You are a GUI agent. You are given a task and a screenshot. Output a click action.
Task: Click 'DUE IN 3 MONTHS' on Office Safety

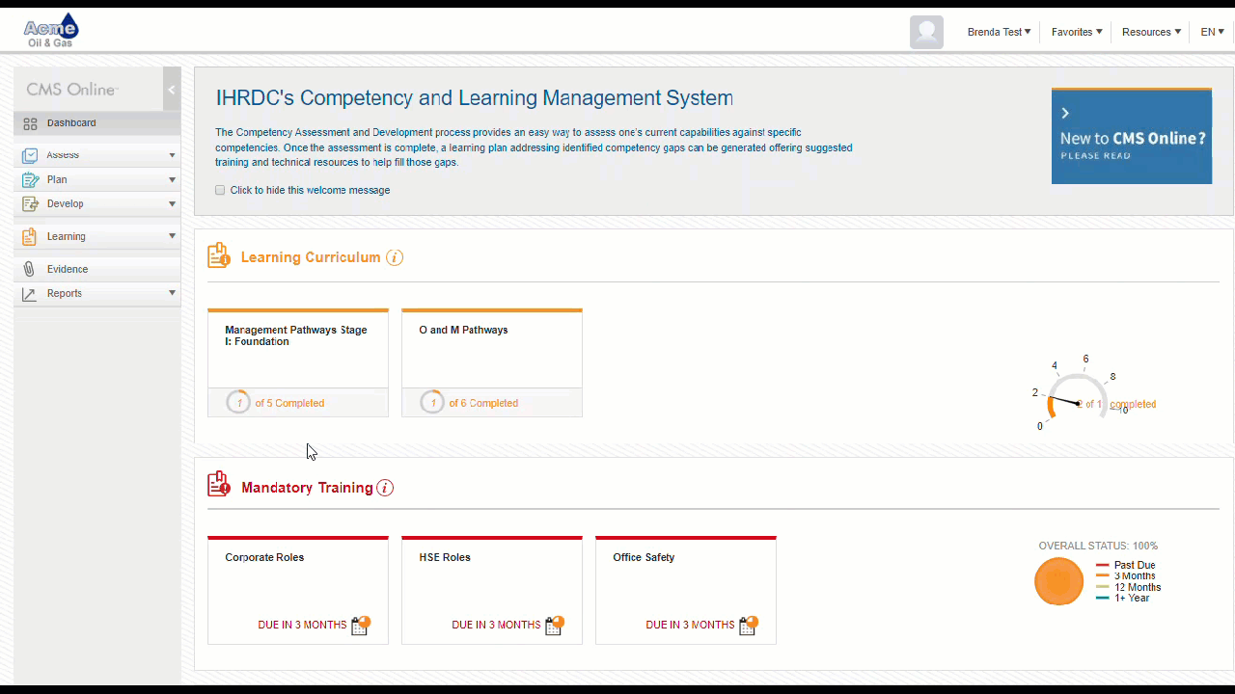pos(690,625)
